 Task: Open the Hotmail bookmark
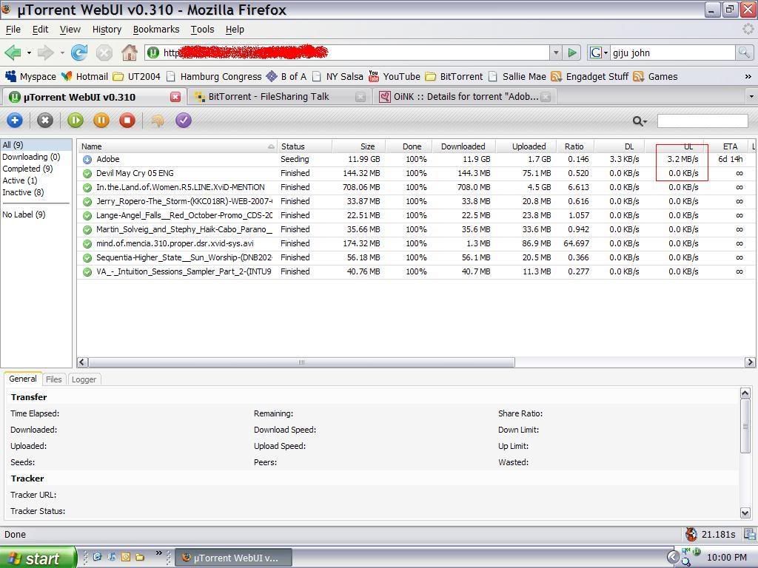(85, 76)
